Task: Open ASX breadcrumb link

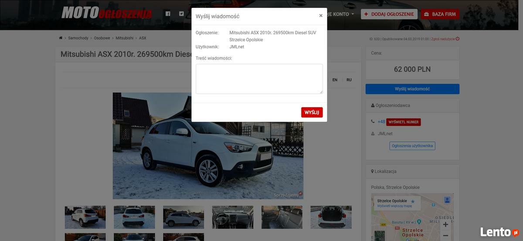Action: (x=143, y=38)
